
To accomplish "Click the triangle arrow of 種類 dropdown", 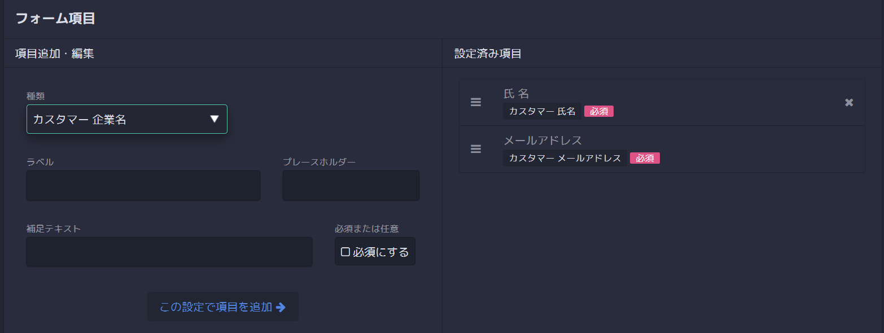I will click(215, 119).
